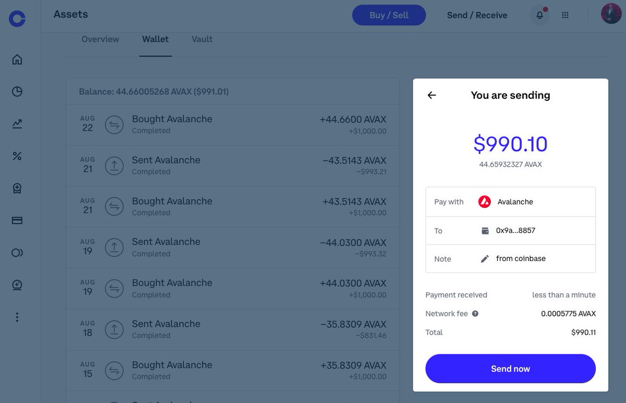Viewport: 626px width, 403px height.
Task: Click the swap icon for Aug 22 purchase
Action: [x=114, y=124]
